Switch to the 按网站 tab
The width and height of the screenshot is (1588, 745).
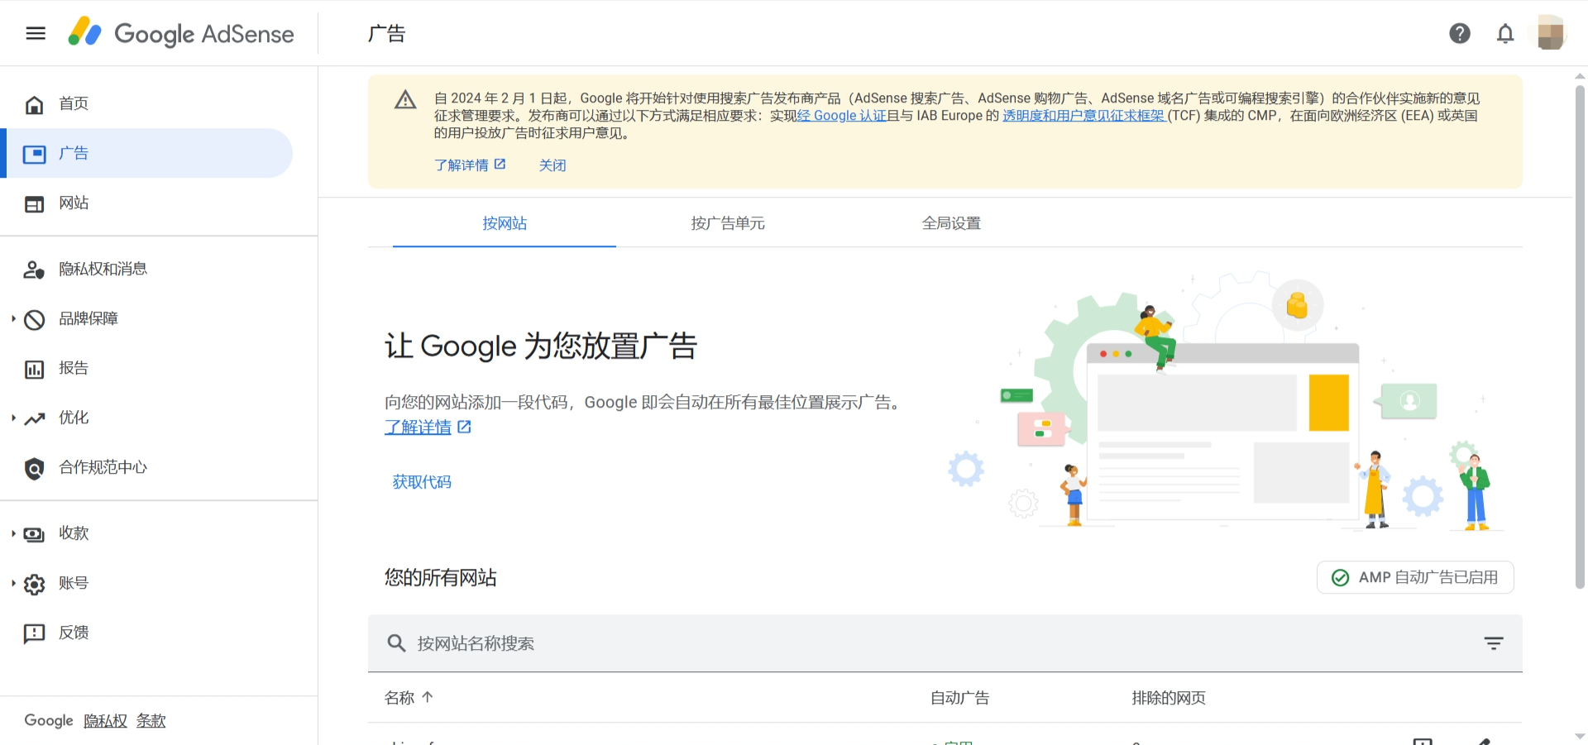[505, 223]
